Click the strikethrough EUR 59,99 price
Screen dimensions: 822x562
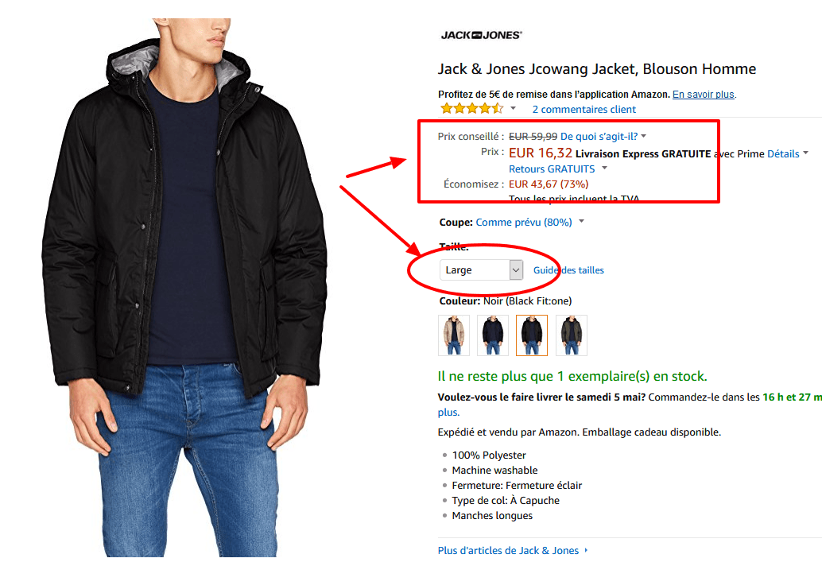tap(531, 135)
